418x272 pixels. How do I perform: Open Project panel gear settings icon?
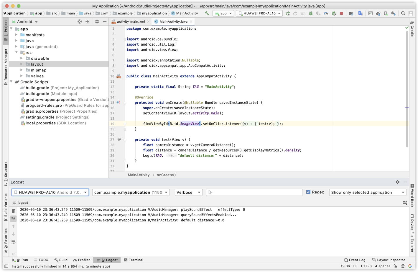pyautogui.click(x=97, y=21)
